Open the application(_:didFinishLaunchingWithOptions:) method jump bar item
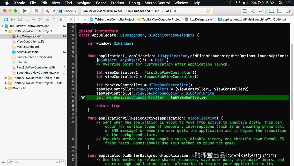Viewport: 294px width, 166px height. [252, 19]
